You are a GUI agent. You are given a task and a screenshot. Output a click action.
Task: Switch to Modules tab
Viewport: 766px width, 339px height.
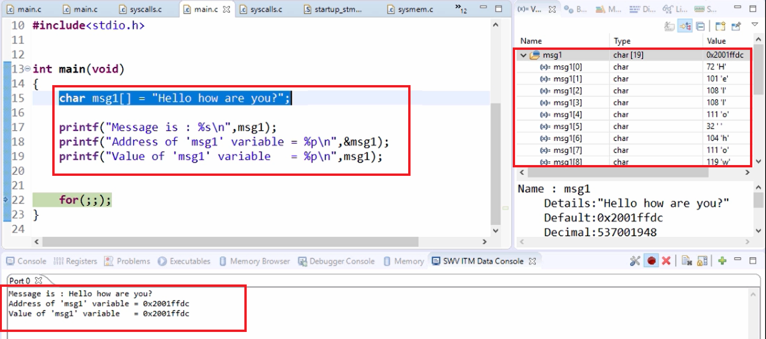coord(608,9)
